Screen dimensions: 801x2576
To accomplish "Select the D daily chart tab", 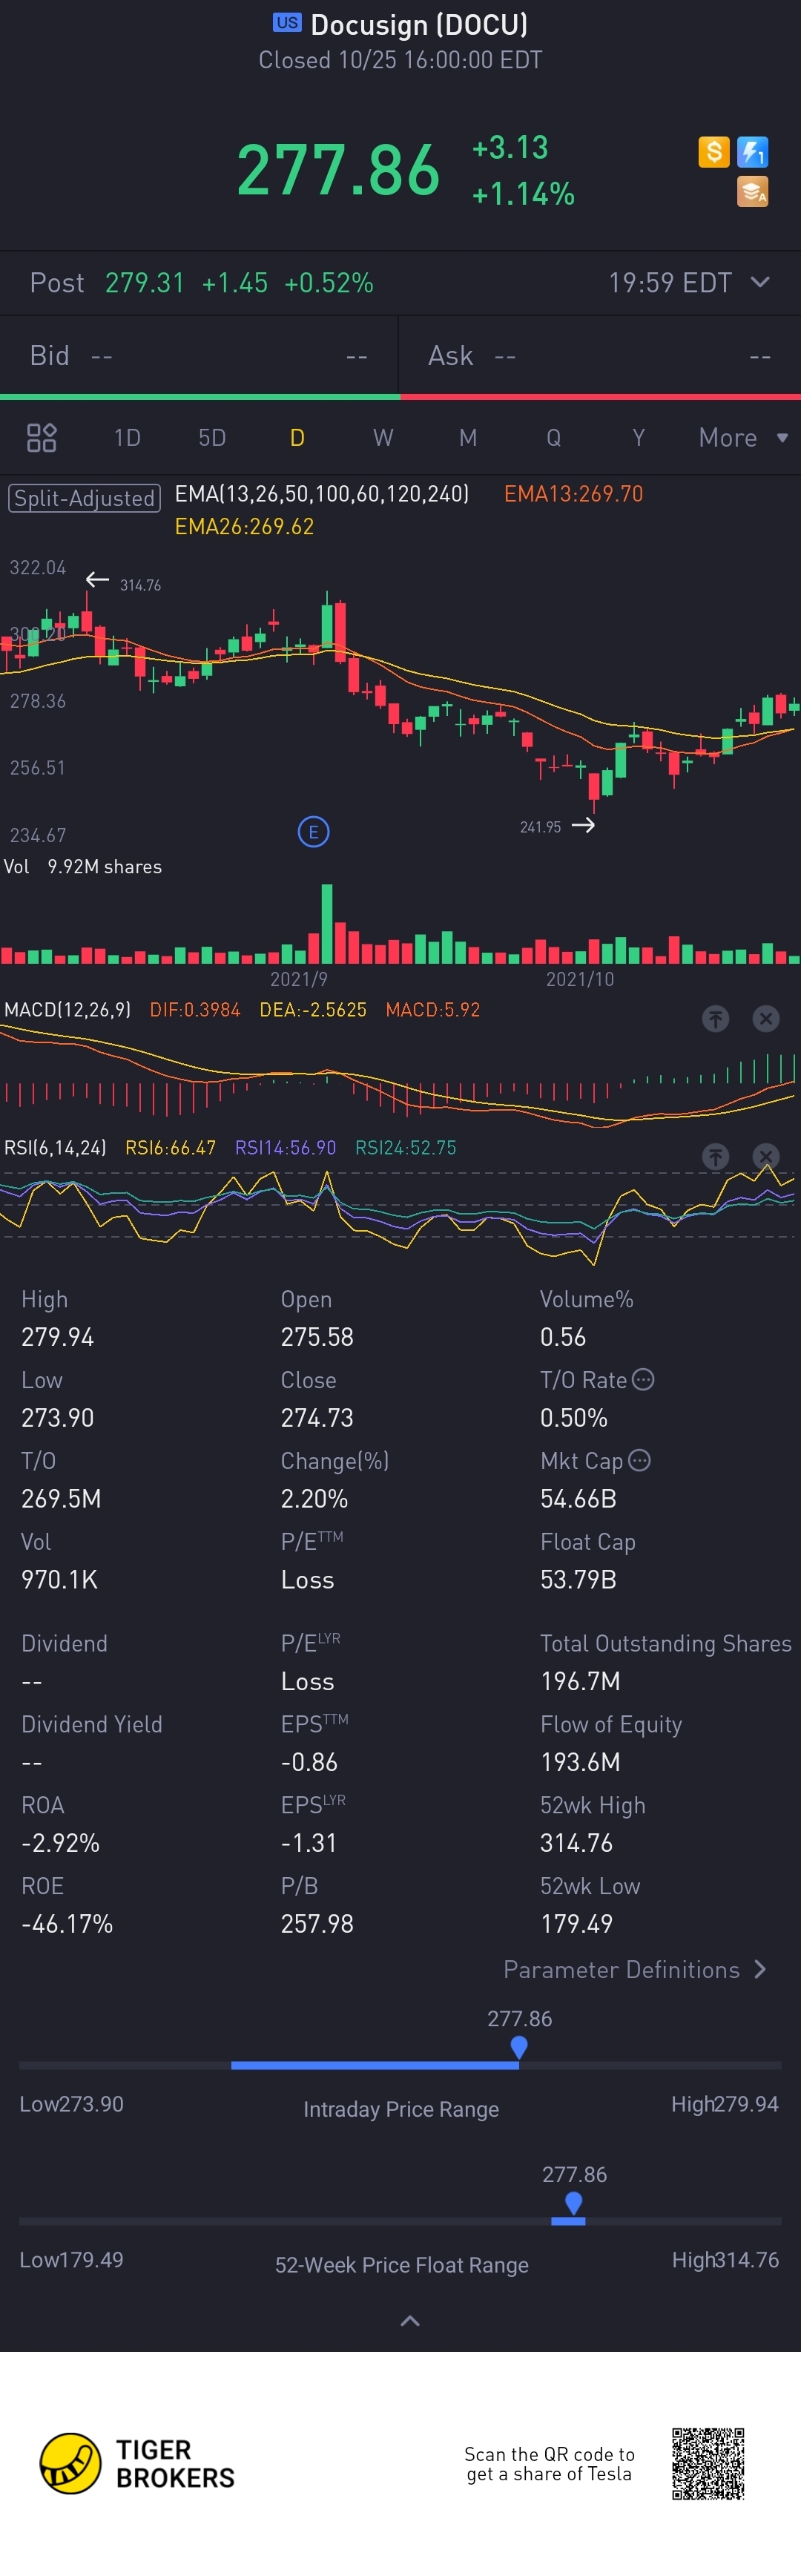I will (297, 438).
